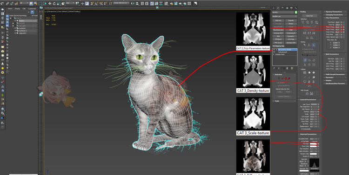Viewport: 349px width, 175px height.
Task: Toggle Percent Snap icon
Action: coord(101,3)
